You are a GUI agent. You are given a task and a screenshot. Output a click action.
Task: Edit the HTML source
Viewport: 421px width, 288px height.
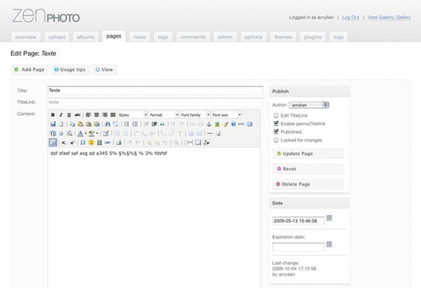pyautogui.click(x=241, y=124)
